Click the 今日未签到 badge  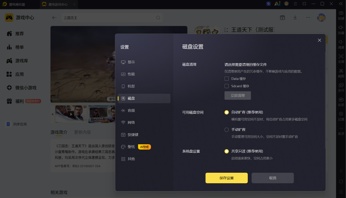[33, 101]
